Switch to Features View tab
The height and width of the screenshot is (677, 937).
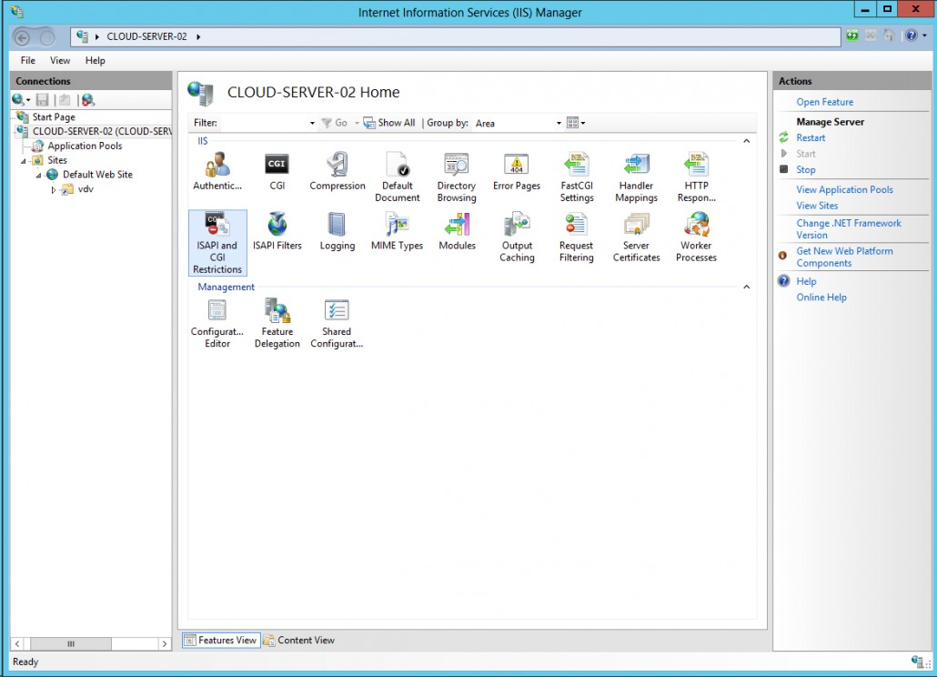point(221,640)
